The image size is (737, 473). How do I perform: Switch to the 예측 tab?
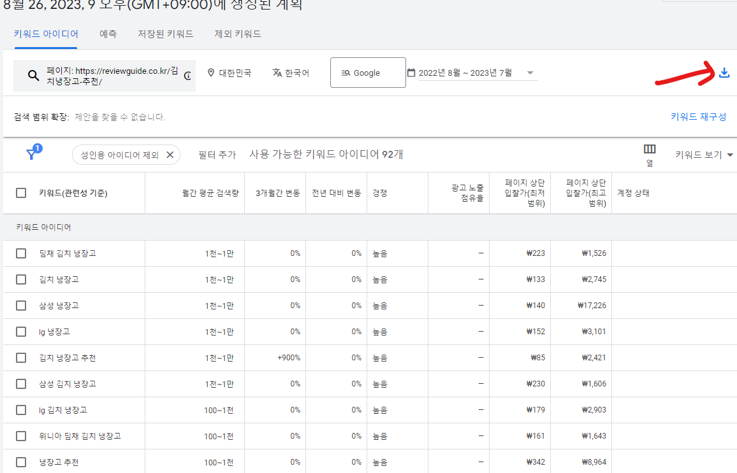(108, 34)
